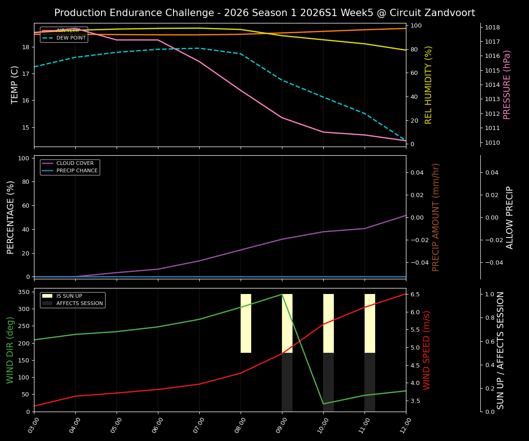Toggle AIR TEMP visibility in the legend
This screenshot has height=441, width=529.
coord(68,30)
